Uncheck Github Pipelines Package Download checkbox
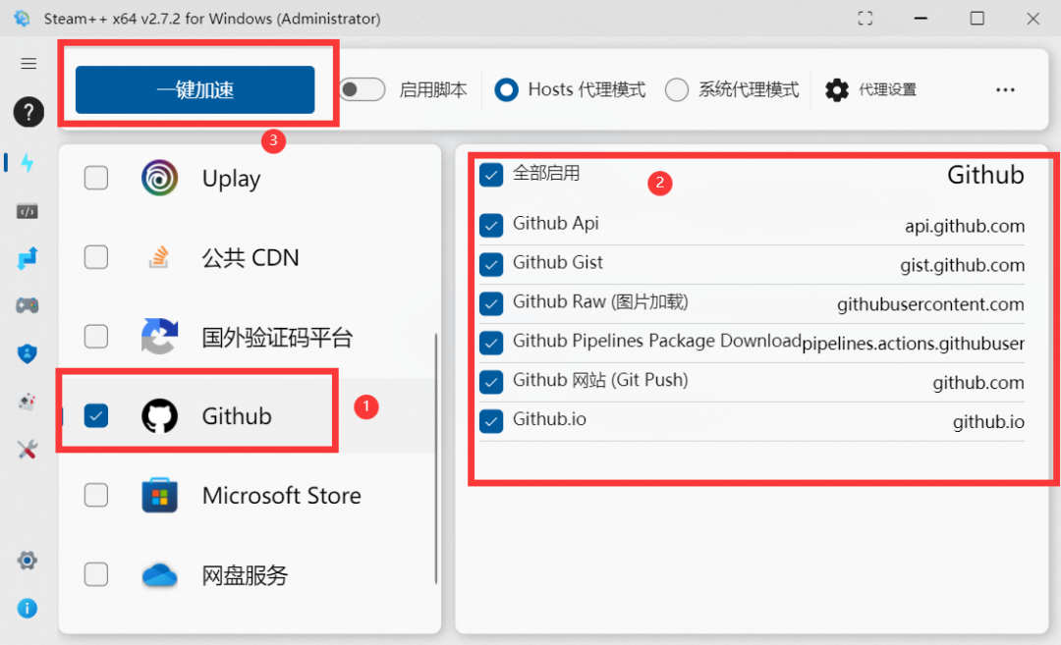Image resolution: width=1061 pixels, height=645 pixels. [x=491, y=343]
